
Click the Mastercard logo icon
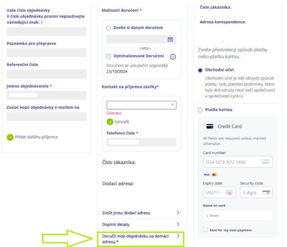tap(214, 175)
